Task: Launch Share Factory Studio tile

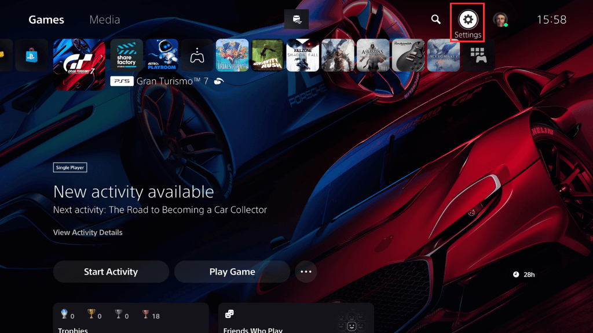Action: pyautogui.click(x=126, y=55)
